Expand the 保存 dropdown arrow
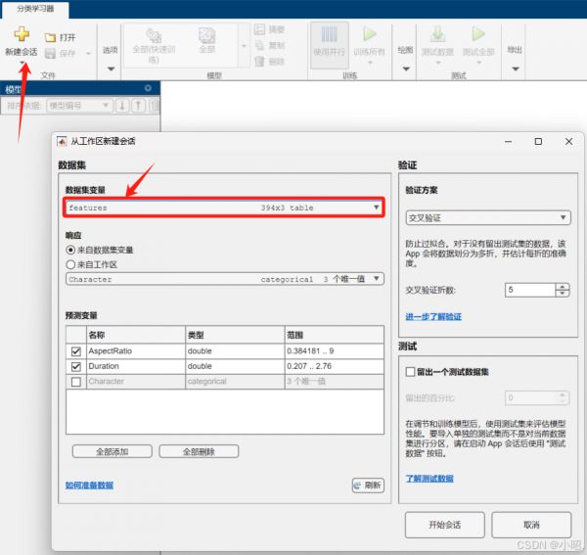This screenshot has width=587, height=555. (x=88, y=54)
